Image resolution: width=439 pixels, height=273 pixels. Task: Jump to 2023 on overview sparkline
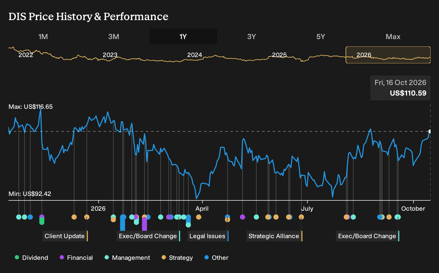(110, 55)
